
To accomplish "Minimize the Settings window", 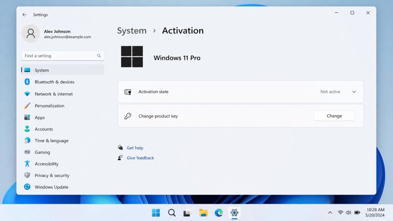I will [x=337, y=13].
